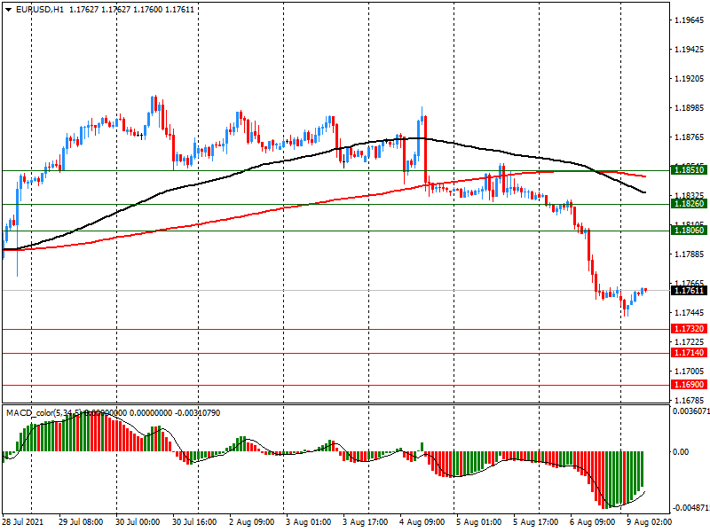The width and height of the screenshot is (710, 532).
Task: Select the 1.19205 price scale value
Action: (x=690, y=79)
